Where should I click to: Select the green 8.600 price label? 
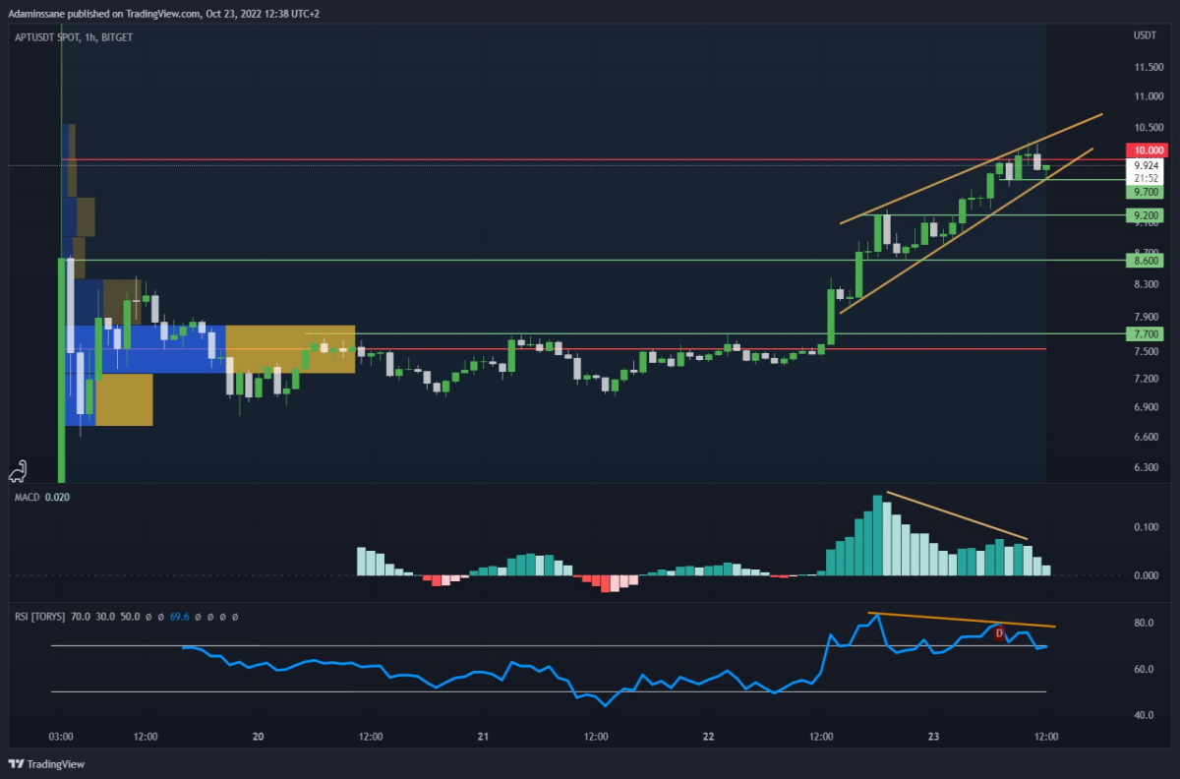pos(1148,261)
